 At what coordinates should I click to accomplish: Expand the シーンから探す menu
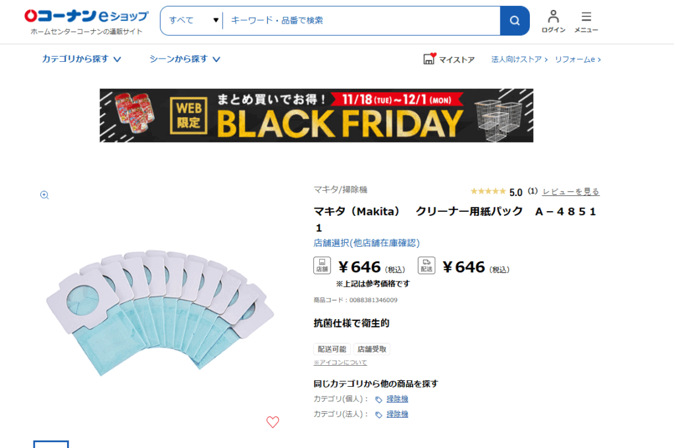185,59
